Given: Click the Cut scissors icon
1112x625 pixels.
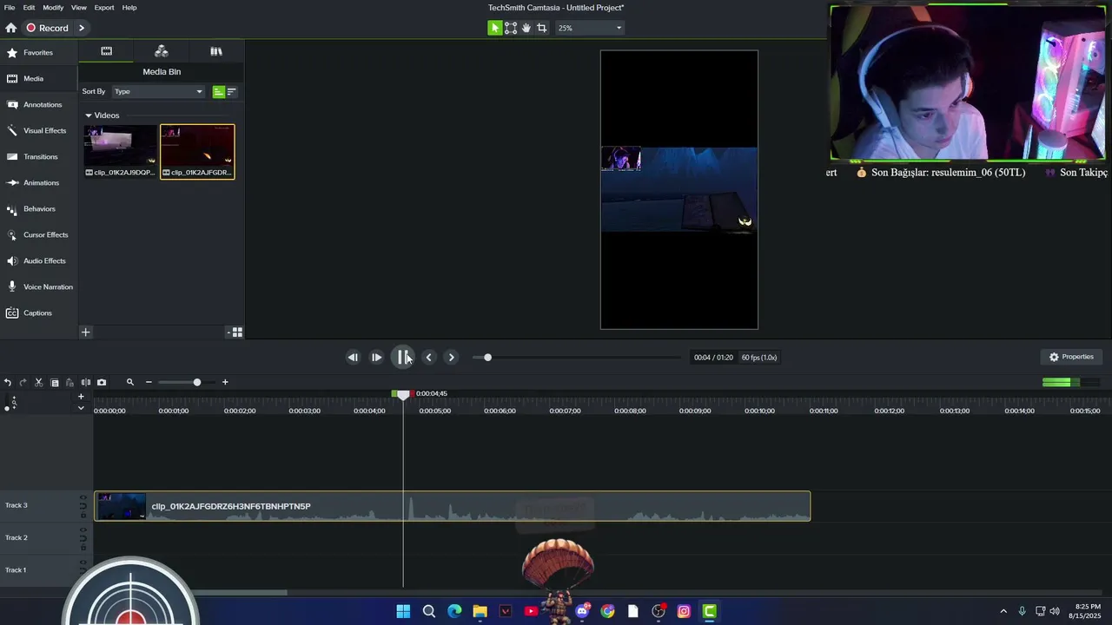Looking at the screenshot, I should (x=38, y=383).
